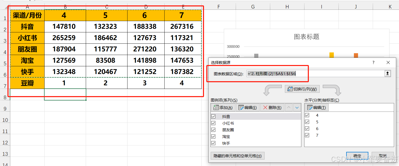
Task: Edit the selected legend series (编辑(E))
Action: (248, 107)
